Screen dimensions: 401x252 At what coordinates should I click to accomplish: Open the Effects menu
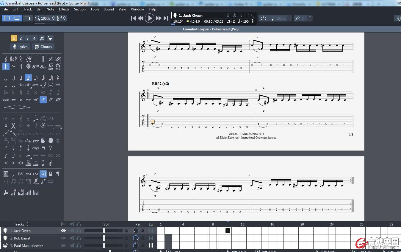[64, 9]
